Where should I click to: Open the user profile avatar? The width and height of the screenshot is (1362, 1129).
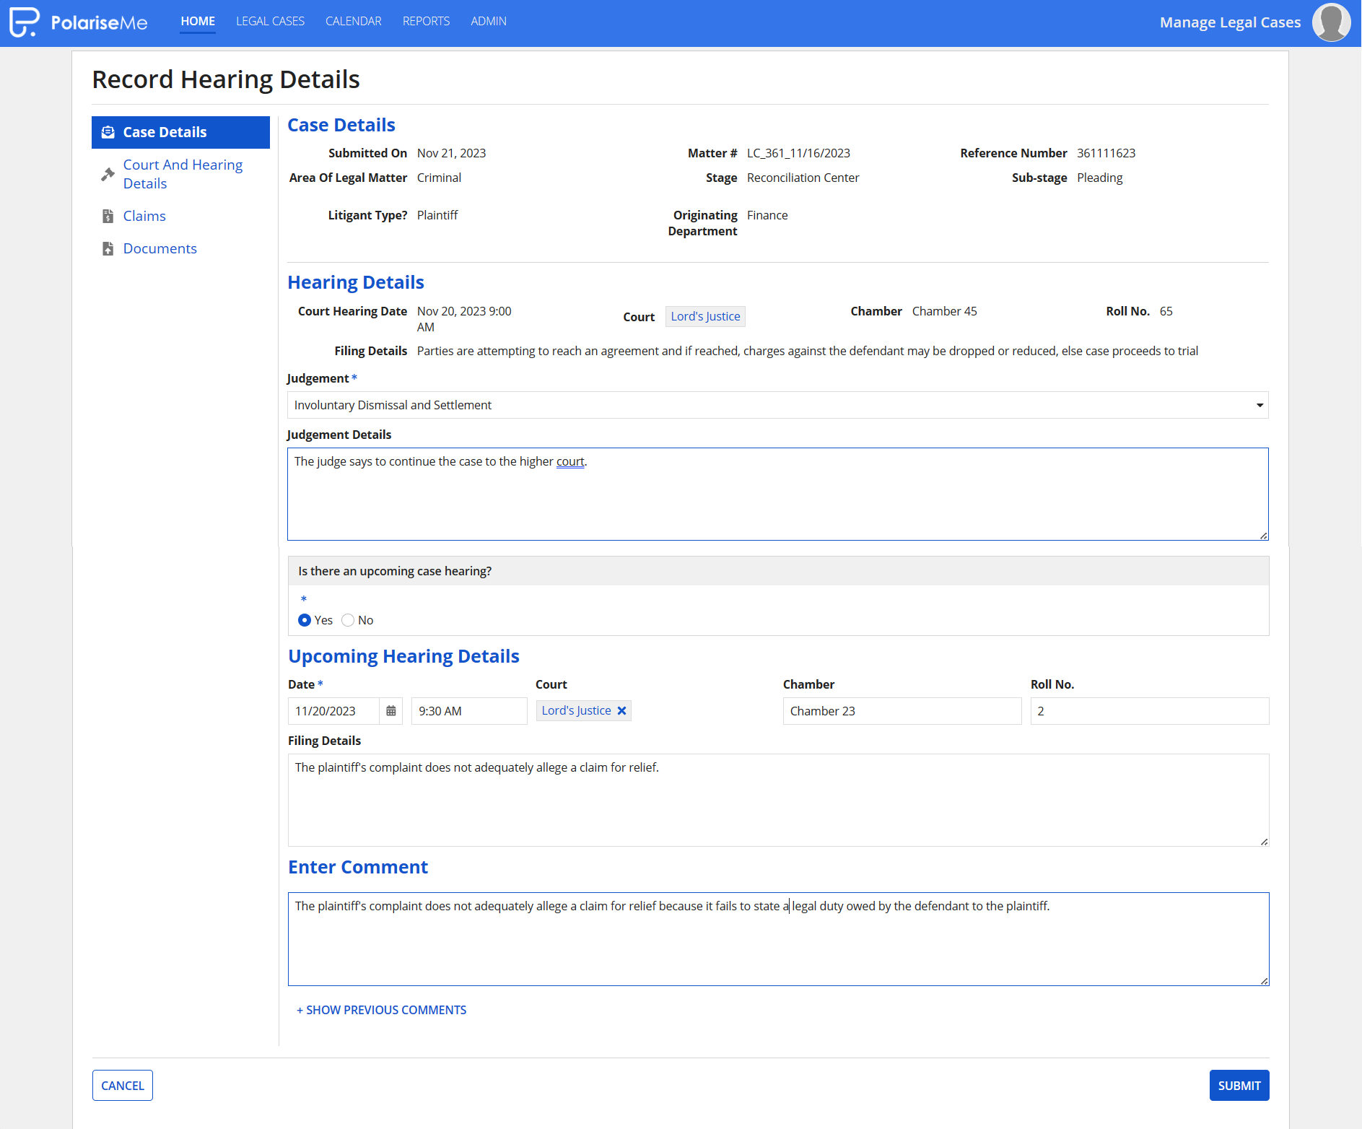coord(1331,22)
